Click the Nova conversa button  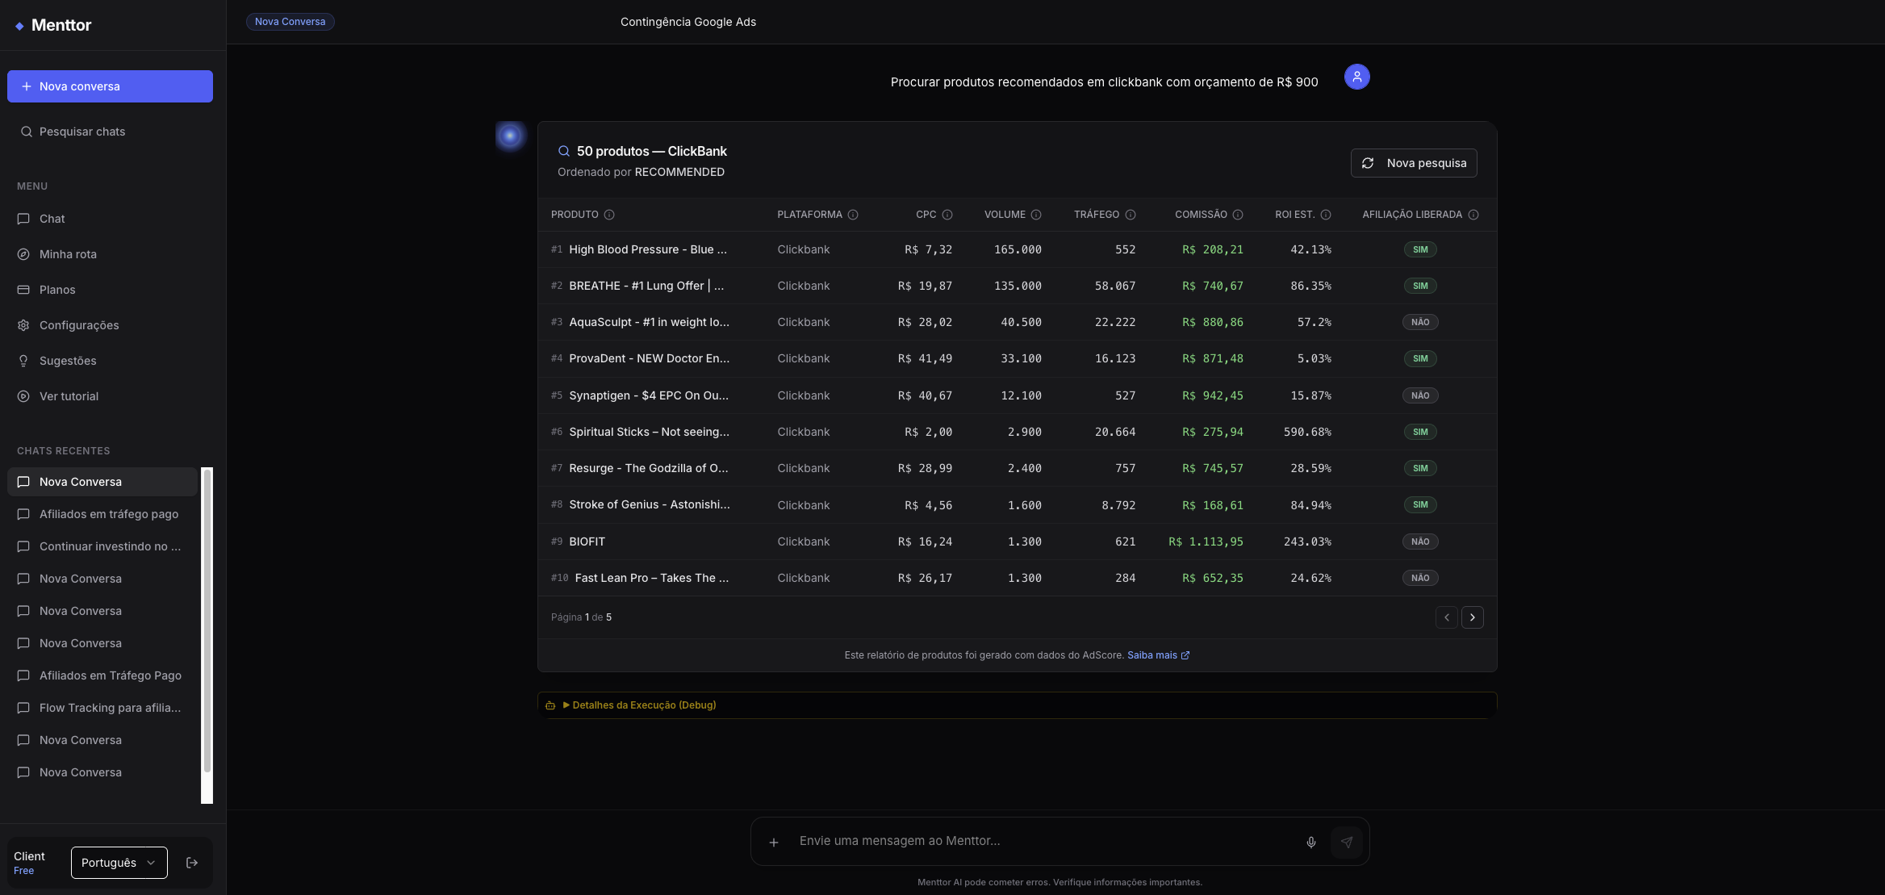110,86
